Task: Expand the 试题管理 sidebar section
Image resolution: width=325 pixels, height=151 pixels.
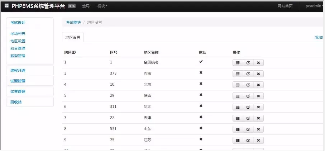Action: point(18,81)
